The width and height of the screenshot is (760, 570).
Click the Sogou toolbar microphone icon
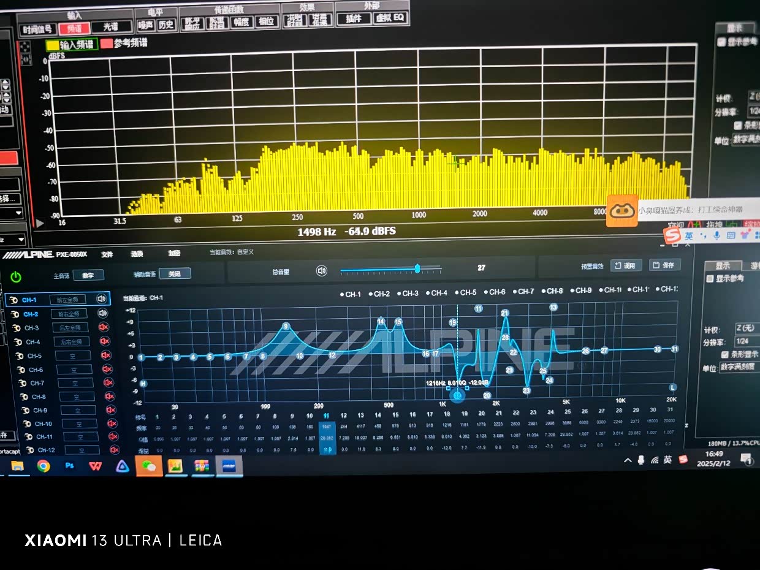(717, 235)
